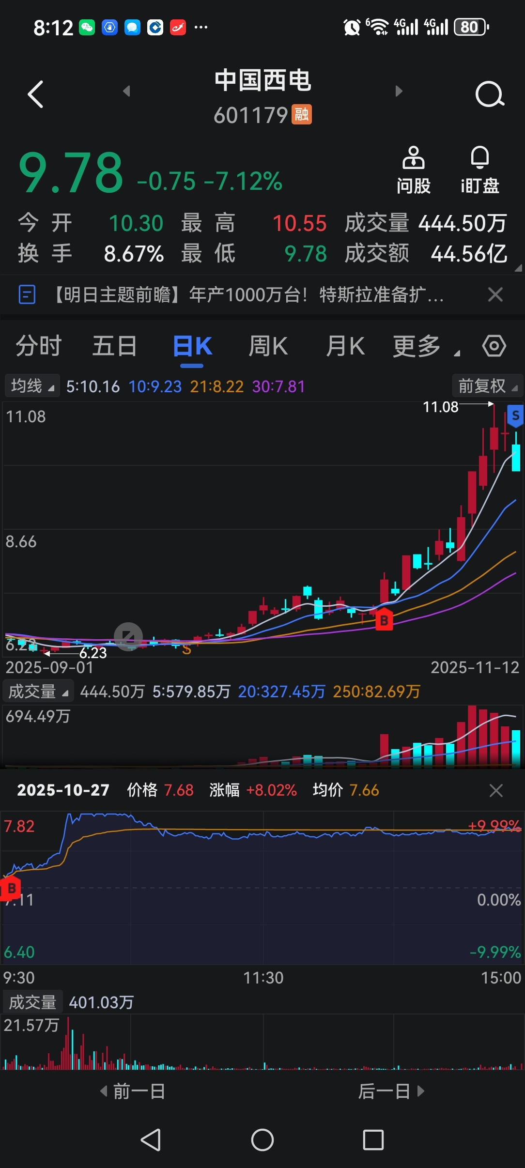Tap the MA21 value 21:8.22
Viewport: 525px width, 1168px height.
(217, 386)
